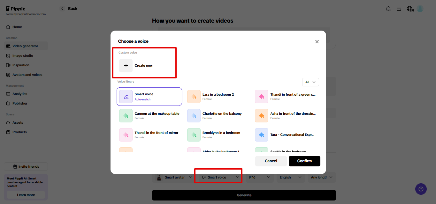
Task: Open the credits card icon in header
Action: click(x=399, y=9)
